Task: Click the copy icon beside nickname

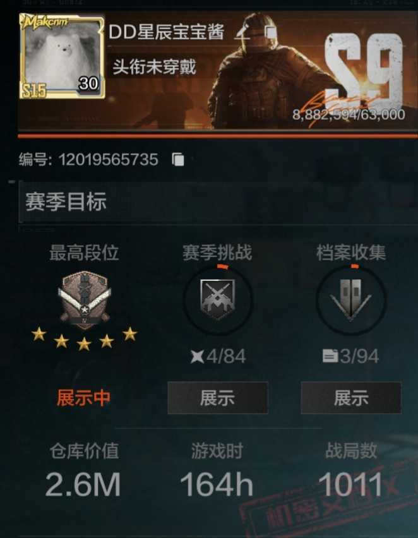Action: (270, 32)
